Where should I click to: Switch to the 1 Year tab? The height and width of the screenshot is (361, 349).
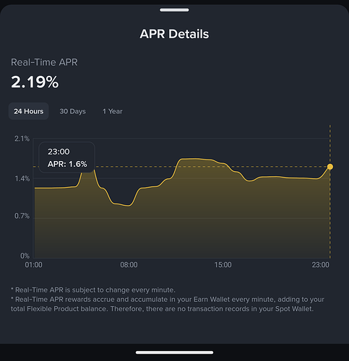pyautogui.click(x=113, y=111)
